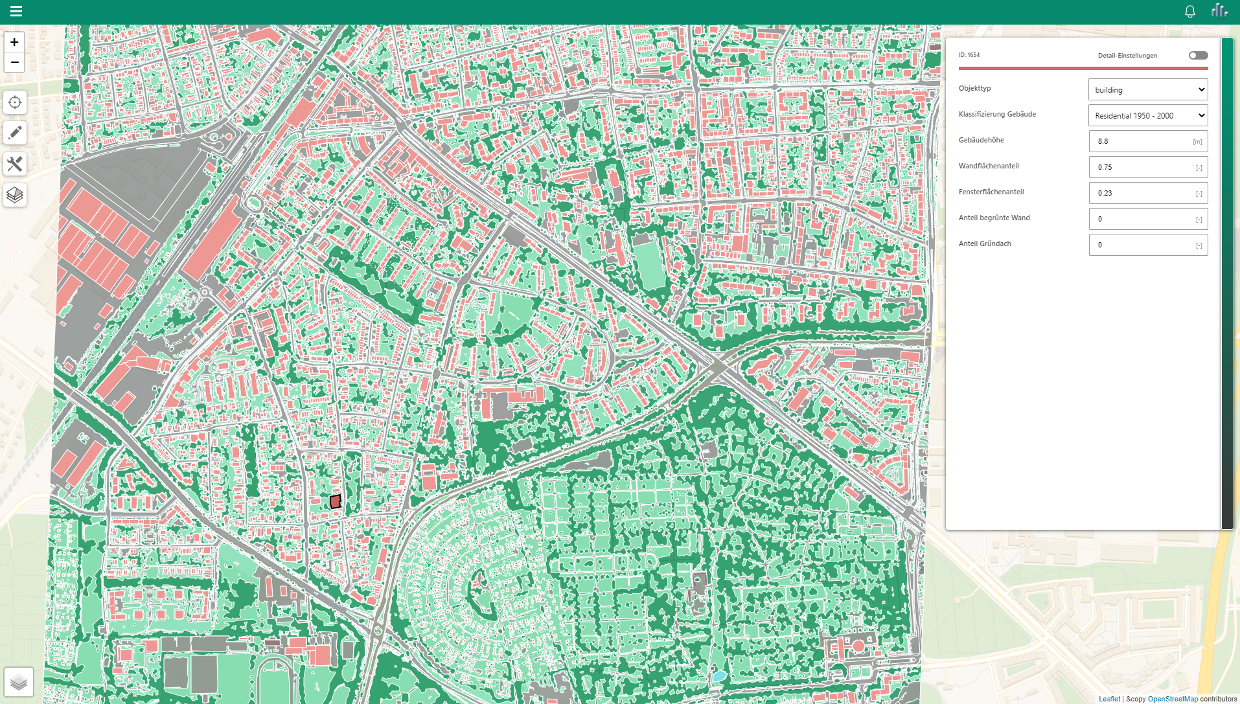Open the wrench and screwdriver tools
Screen dimensions: 1240x704
[15, 164]
